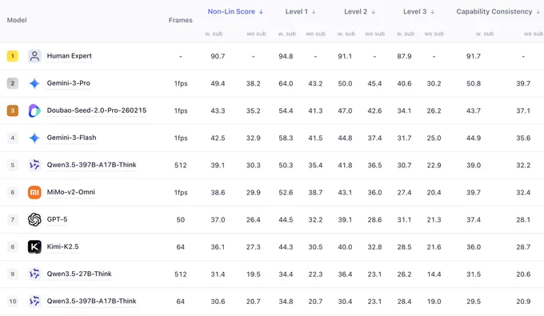Click Gemini-3-Pro Capability Consistency 50.8
This screenshot has width=544, height=316.
(x=474, y=83)
